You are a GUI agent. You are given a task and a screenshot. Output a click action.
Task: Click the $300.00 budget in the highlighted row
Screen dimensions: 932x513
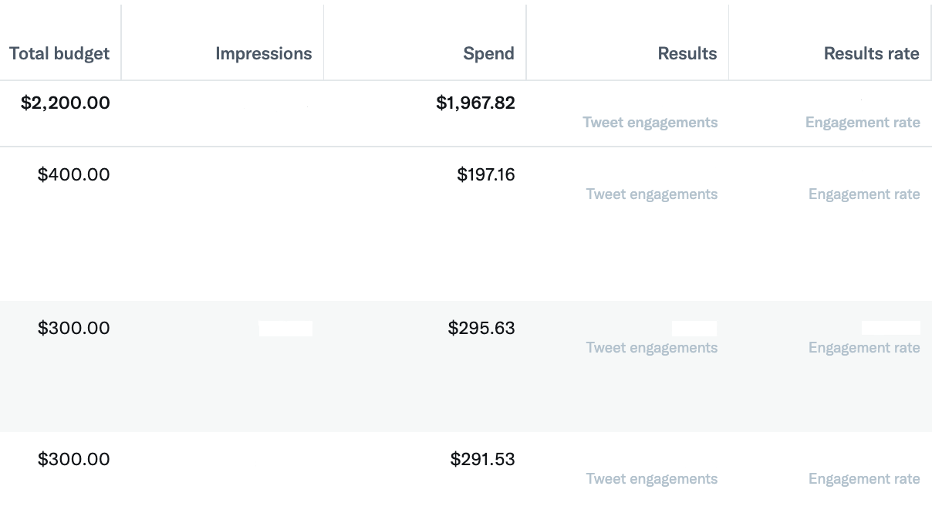74,328
